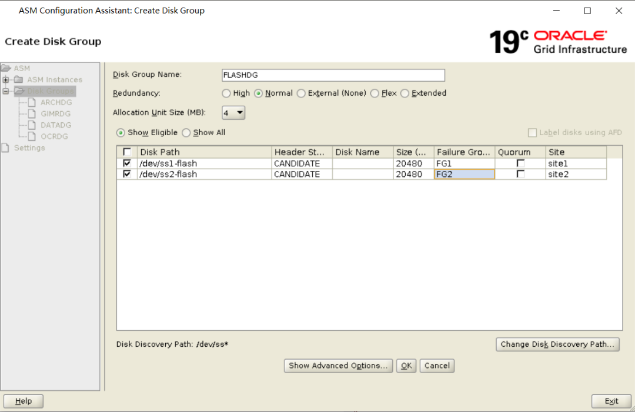Click the ARCHDG document icon
The height and width of the screenshot is (412, 635).
click(x=32, y=102)
